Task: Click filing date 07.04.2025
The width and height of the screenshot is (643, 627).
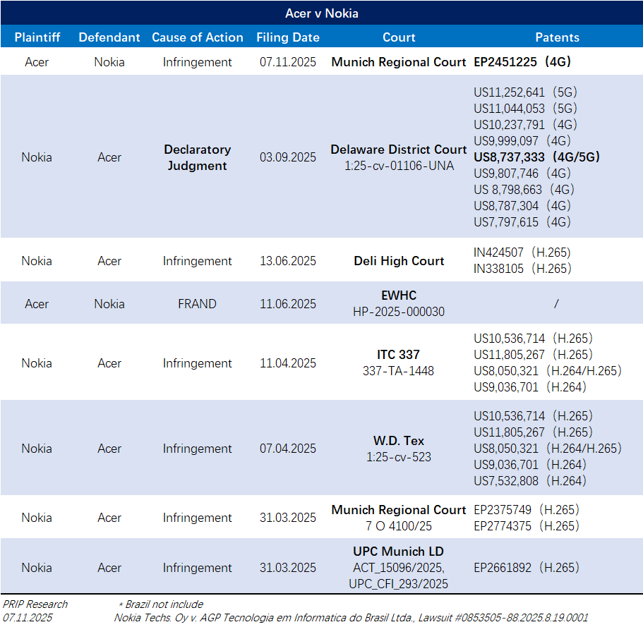Action: pyautogui.click(x=287, y=449)
